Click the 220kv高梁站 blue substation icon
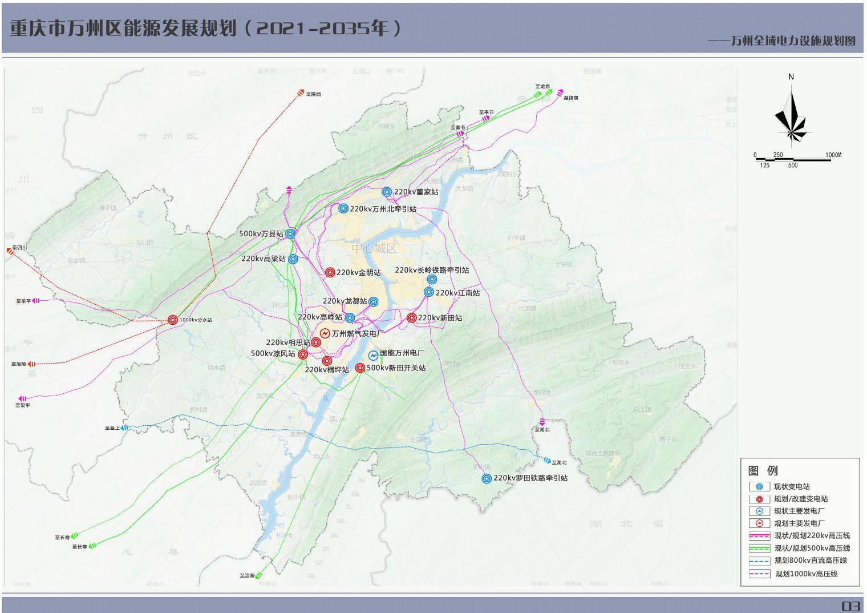 293,259
